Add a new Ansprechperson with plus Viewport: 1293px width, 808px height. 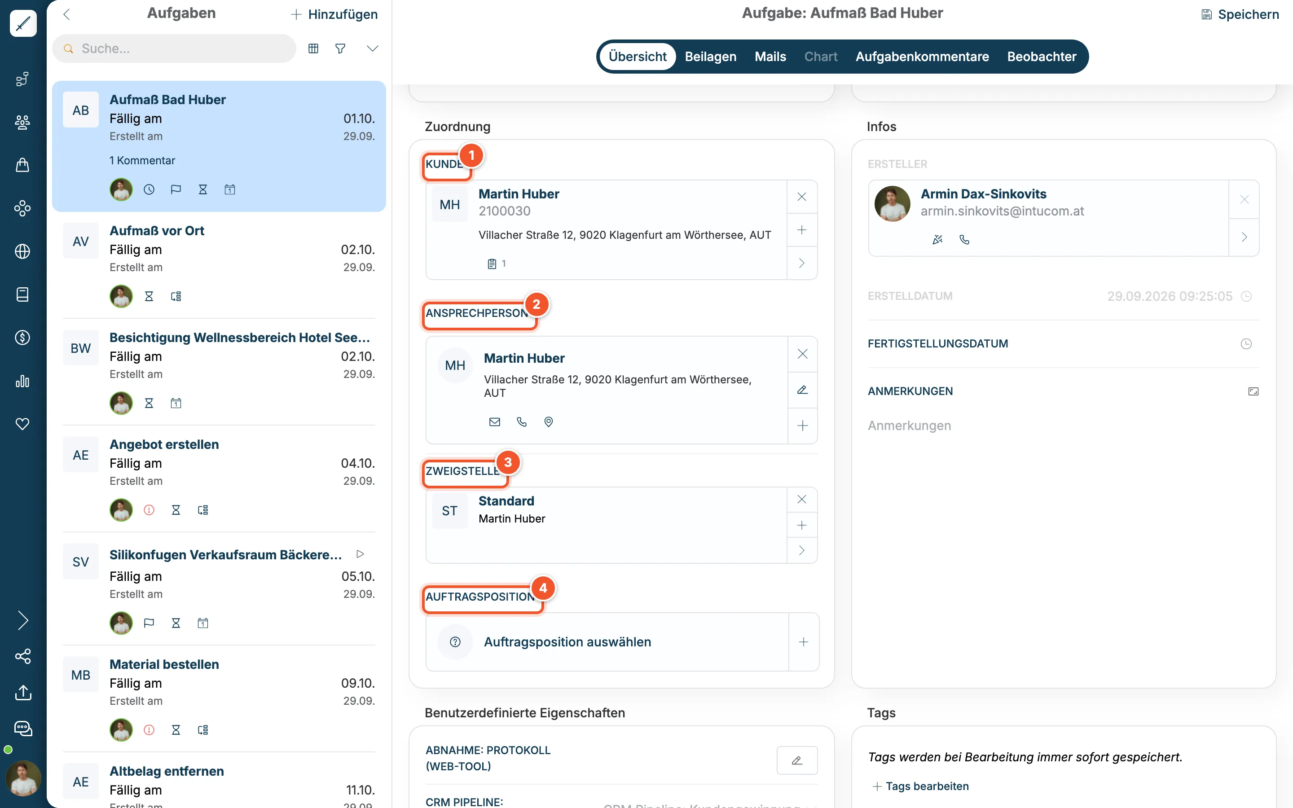tap(803, 426)
